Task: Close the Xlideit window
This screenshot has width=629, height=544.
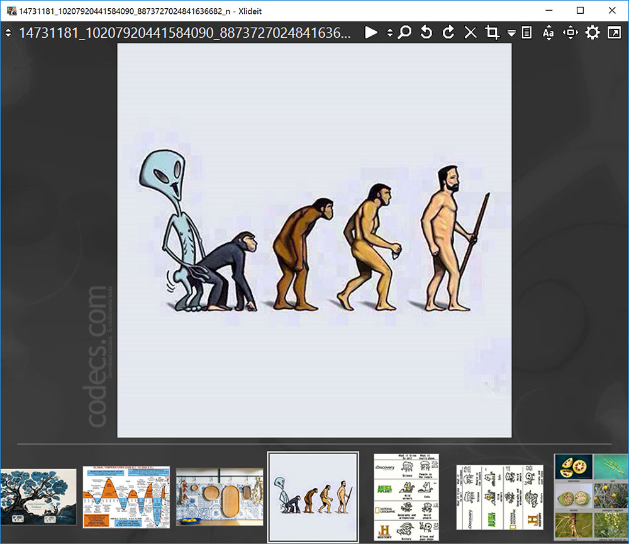Action: coord(612,11)
